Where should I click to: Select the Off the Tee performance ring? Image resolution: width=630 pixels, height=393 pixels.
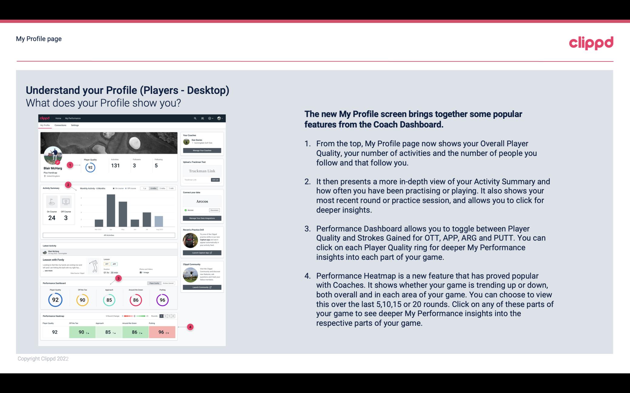(82, 300)
